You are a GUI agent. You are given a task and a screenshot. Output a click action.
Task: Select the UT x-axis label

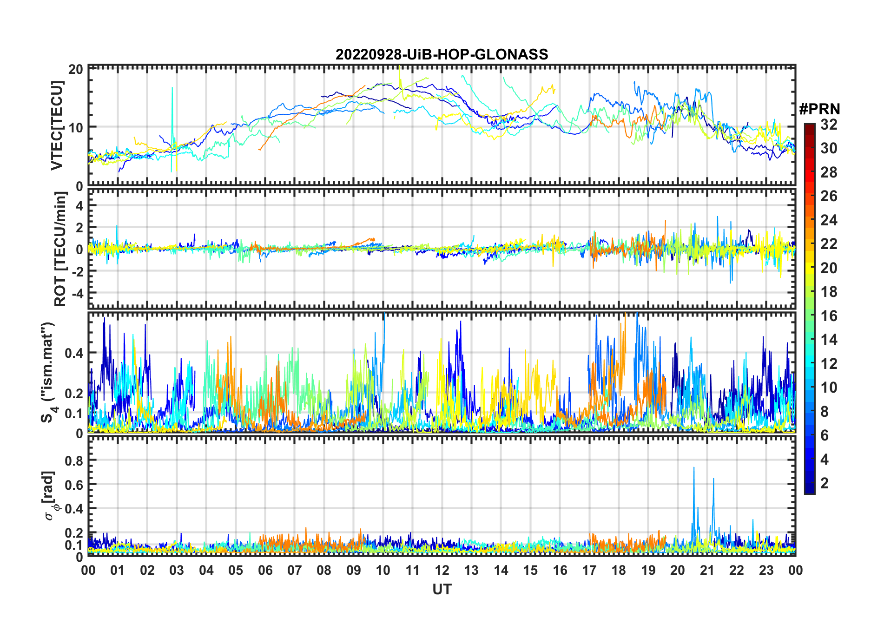click(442, 589)
